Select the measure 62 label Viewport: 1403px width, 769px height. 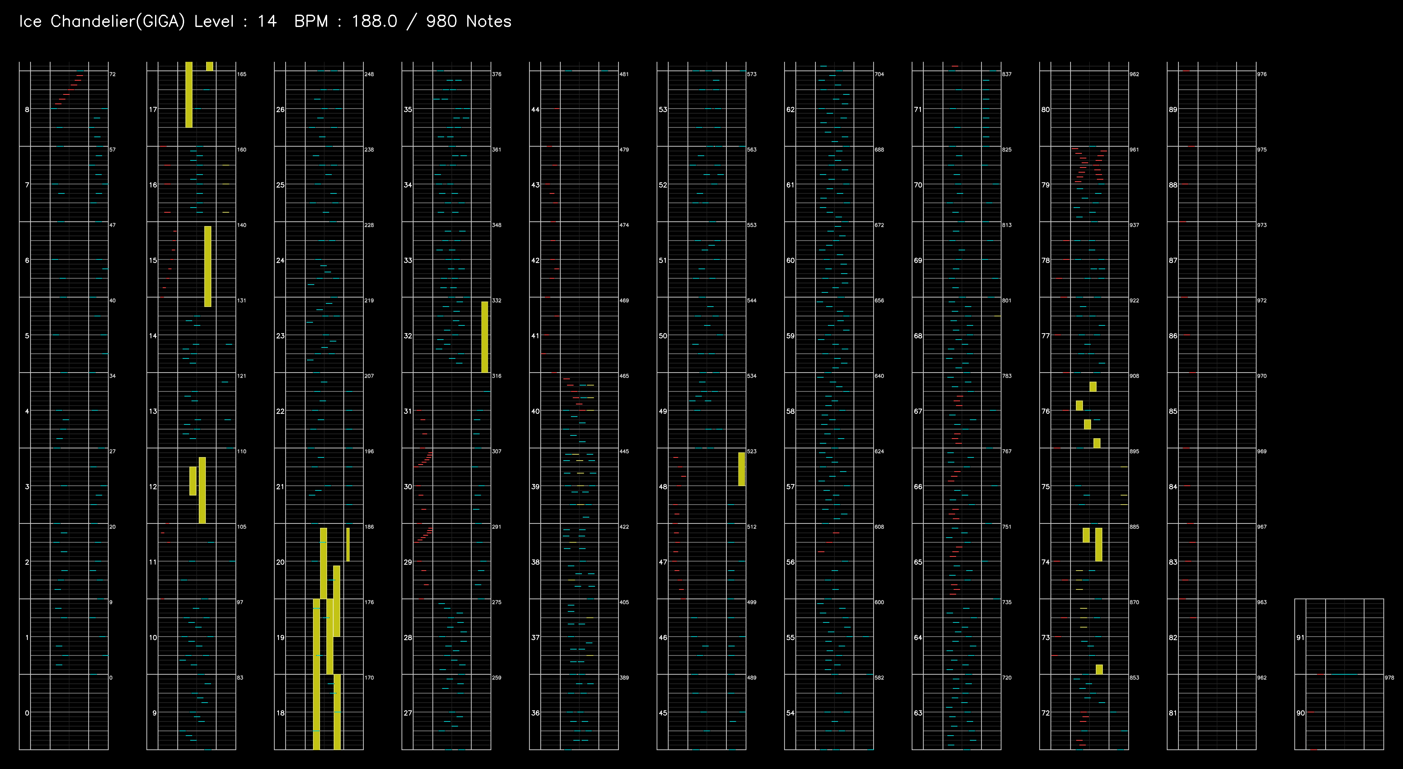(x=790, y=109)
